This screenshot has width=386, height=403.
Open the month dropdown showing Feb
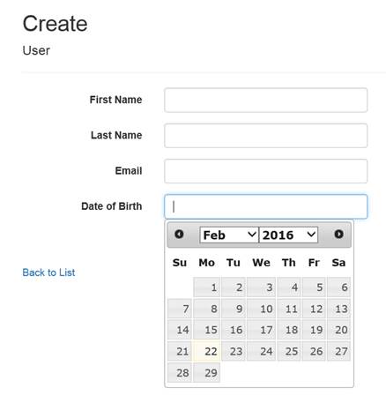point(229,235)
